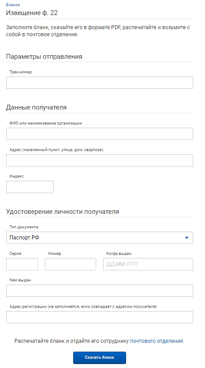Screen dimensions: 205x368
Task: Click the Индекс label text
Action: point(17,176)
